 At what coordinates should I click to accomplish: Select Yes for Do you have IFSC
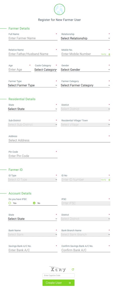10,203
